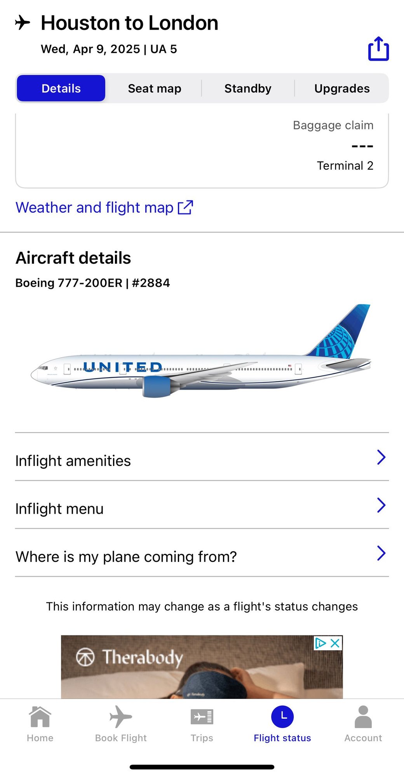
Task: Tap the share icon
Action: (378, 49)
